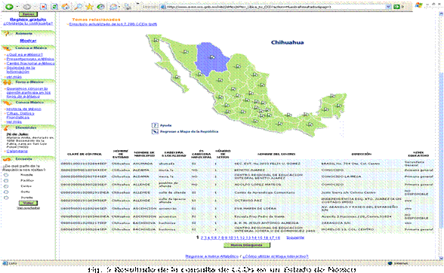
Task: Click the Ayuda help icon below the map
Action: [155, 125]
